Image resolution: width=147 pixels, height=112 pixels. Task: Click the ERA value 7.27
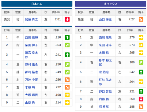click(x=132, y=19)
